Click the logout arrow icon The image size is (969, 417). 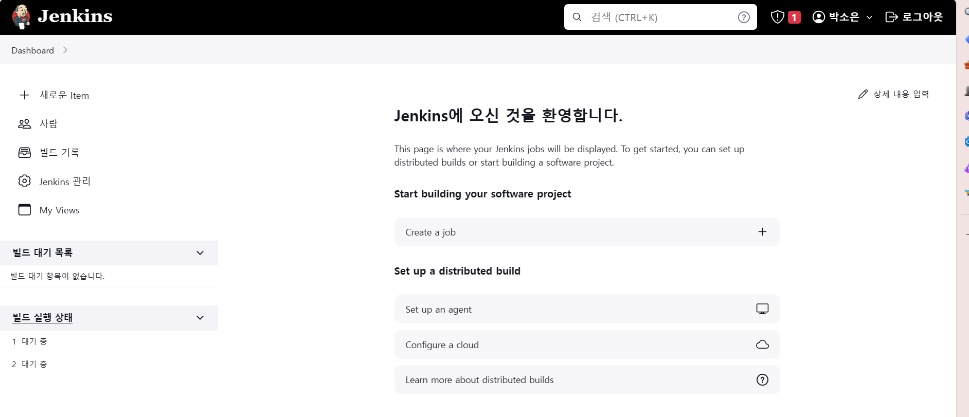(891, 17)
